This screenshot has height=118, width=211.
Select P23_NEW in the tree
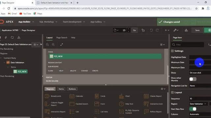point(20,71)
